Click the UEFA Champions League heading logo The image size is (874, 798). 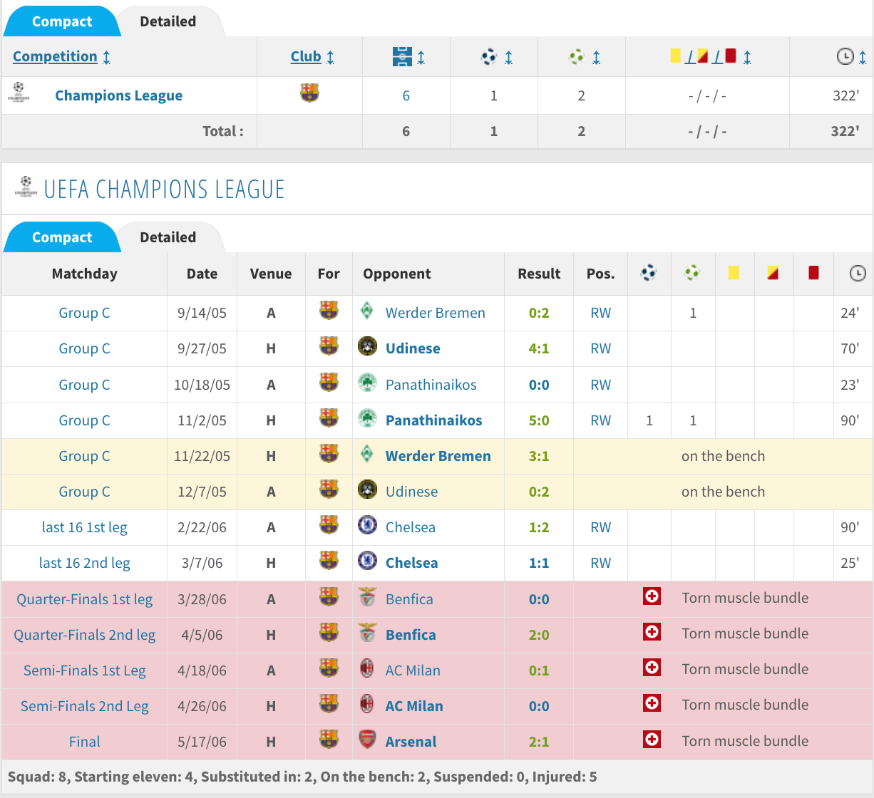pyautogui.click(x=26, y=187)
